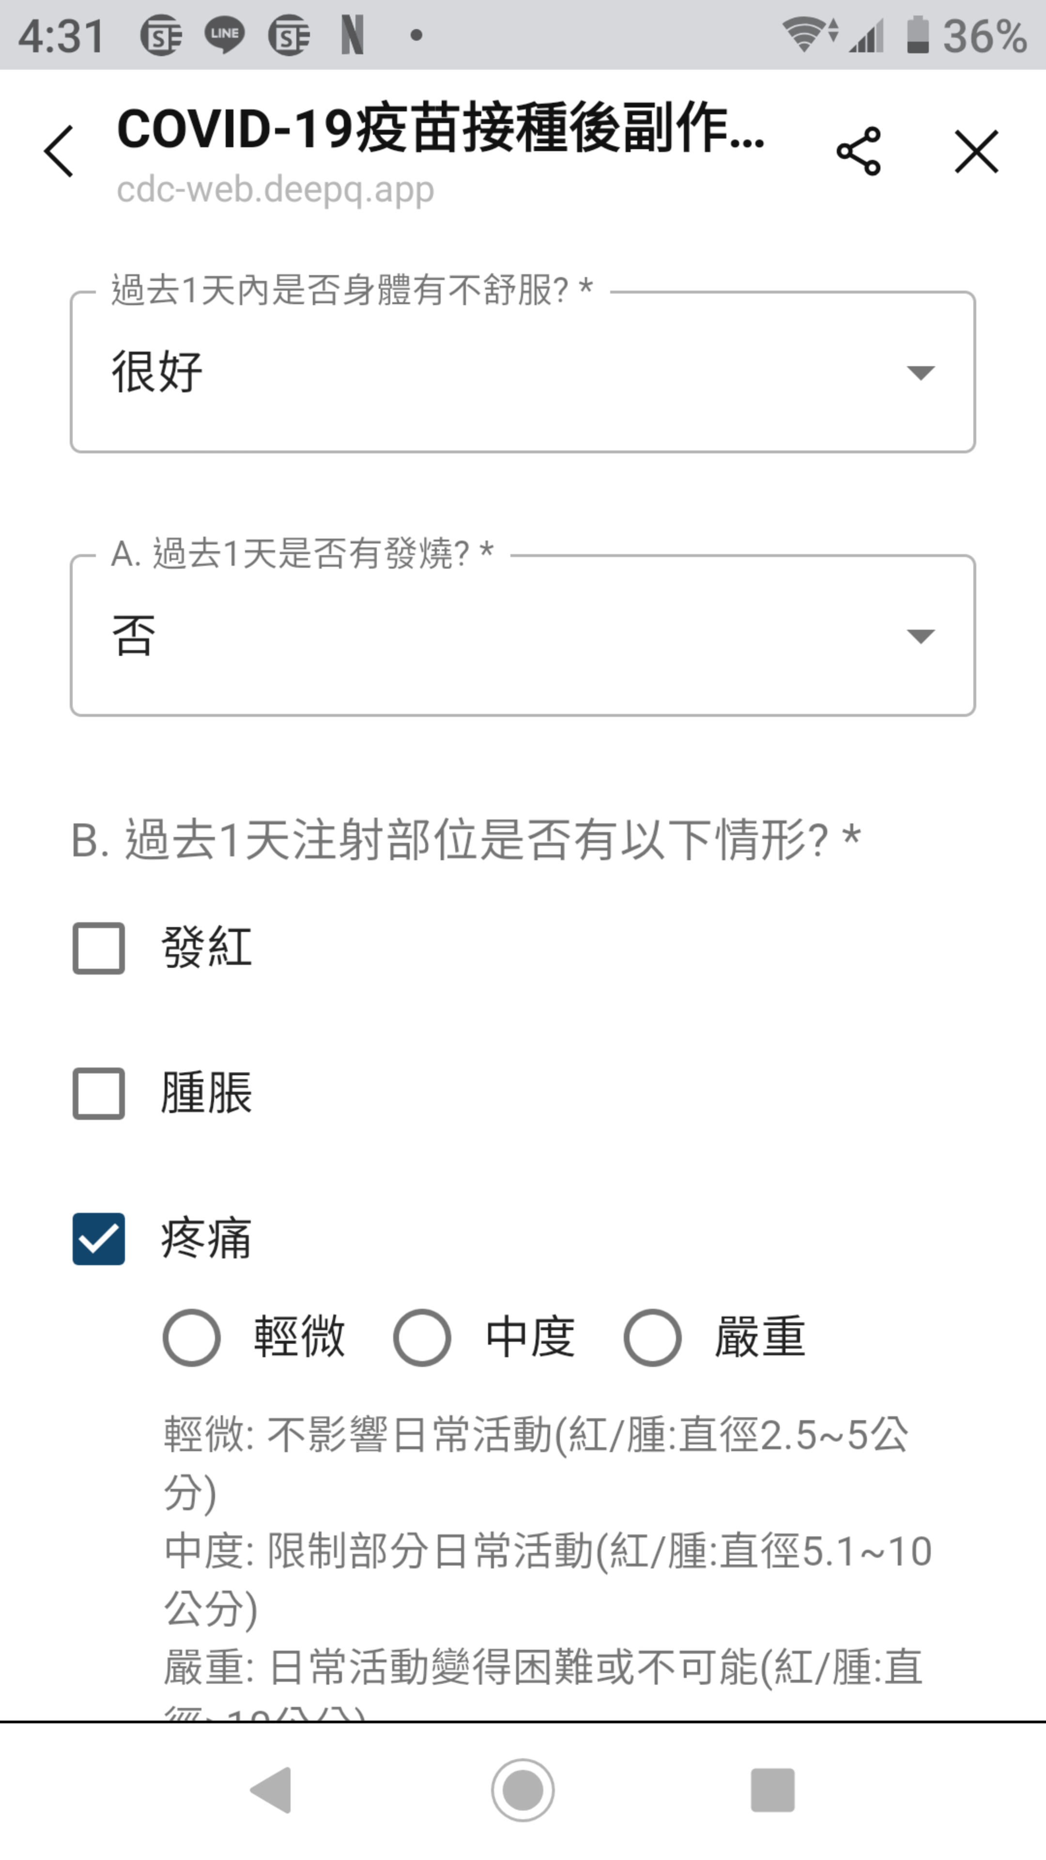
Task: Tap the battery icon in the status bar
Action: 917,35
